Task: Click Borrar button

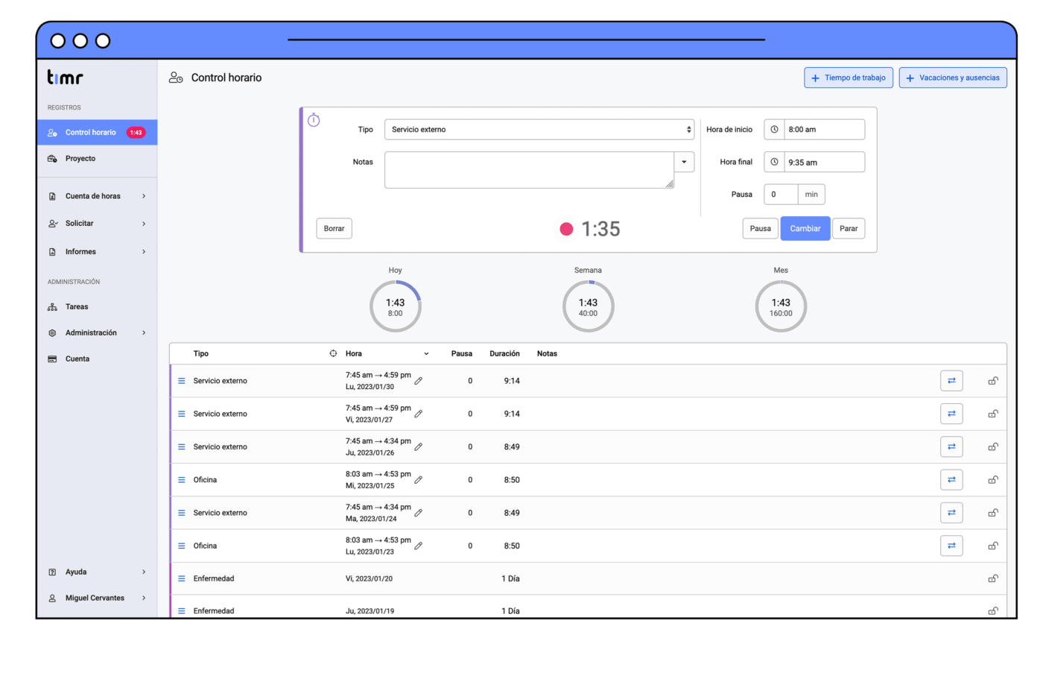Action: 334,229
